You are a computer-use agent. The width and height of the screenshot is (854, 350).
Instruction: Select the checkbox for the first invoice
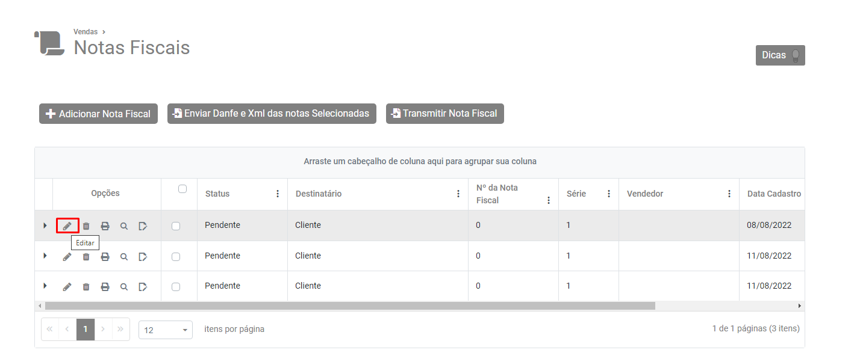coord(176,226)
